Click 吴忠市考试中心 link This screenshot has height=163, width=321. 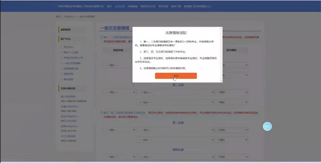(69, 116)
